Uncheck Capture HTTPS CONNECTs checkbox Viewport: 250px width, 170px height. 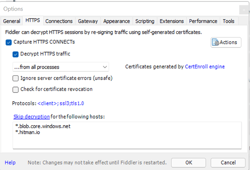click(9, 42)
